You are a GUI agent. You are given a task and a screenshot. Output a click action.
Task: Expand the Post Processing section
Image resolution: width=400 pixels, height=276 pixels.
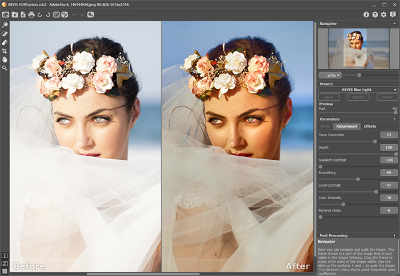(394, 235)
